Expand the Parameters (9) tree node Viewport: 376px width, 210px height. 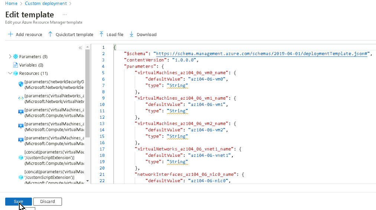10,56
